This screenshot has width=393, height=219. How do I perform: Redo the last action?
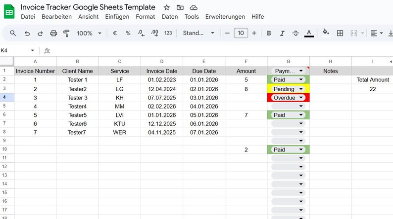40,33
